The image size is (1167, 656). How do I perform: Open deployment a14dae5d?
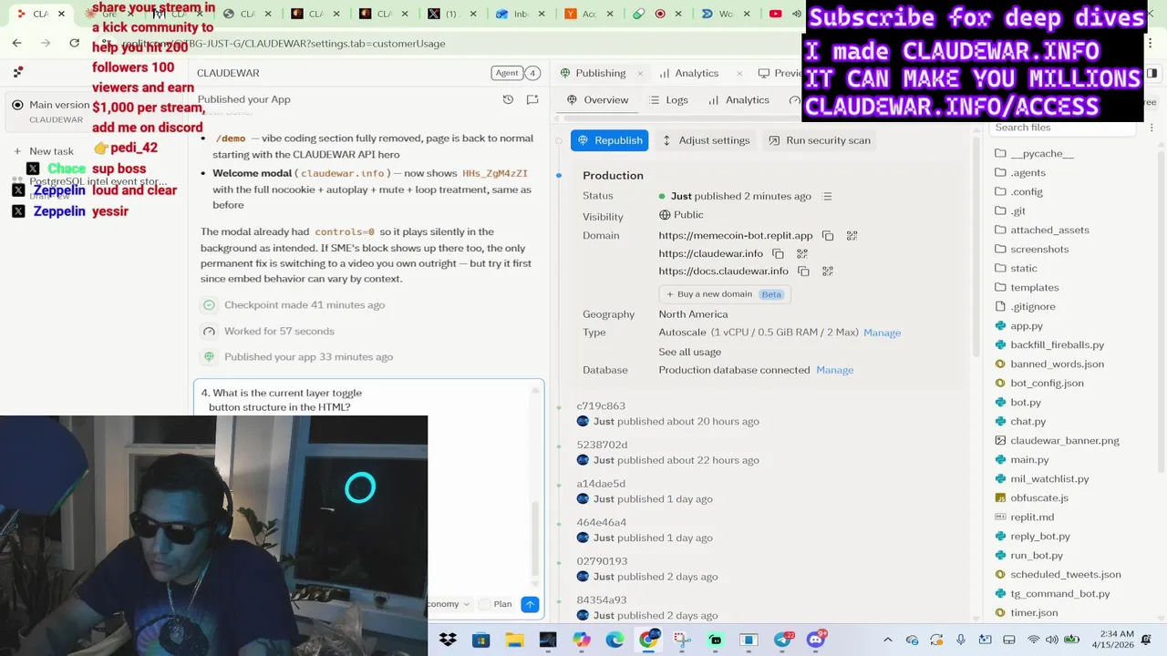coord(601,484)
